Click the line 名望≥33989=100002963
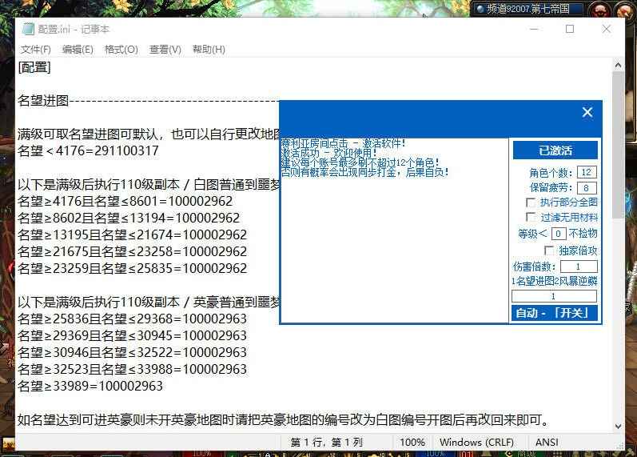The width and height of the screenshot is (637, 457). tap(90, 387)
